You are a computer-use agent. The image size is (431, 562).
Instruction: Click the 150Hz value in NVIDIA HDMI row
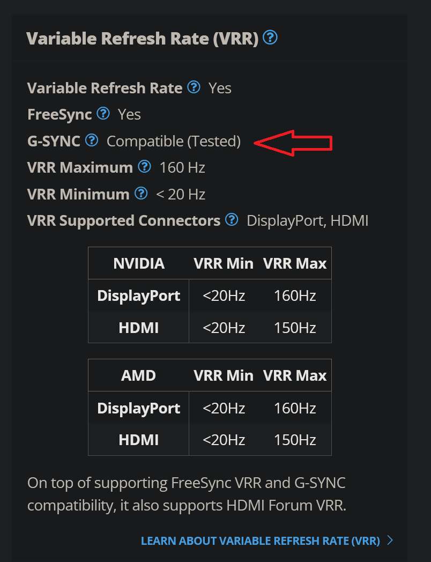(x=295, y=328)
